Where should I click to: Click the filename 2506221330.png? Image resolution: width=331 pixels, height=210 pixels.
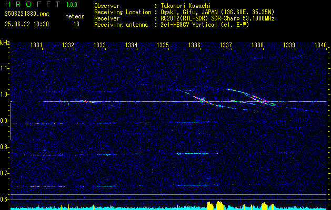(27, 14)
